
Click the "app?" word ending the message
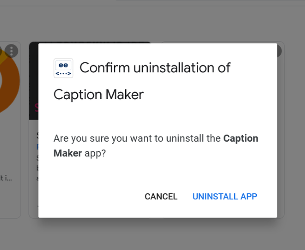tap(95, 153)
